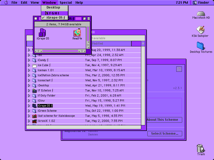Choose Desktop in the Window menu
Viewport: 214px width, 160px height.
(55, 7)
